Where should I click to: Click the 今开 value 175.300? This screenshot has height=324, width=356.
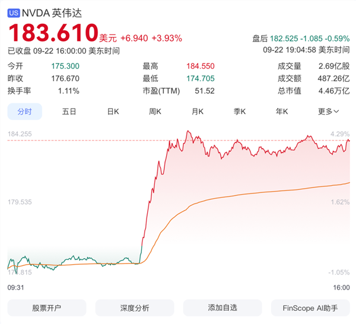pyautogui.click(x=65, y=66)
